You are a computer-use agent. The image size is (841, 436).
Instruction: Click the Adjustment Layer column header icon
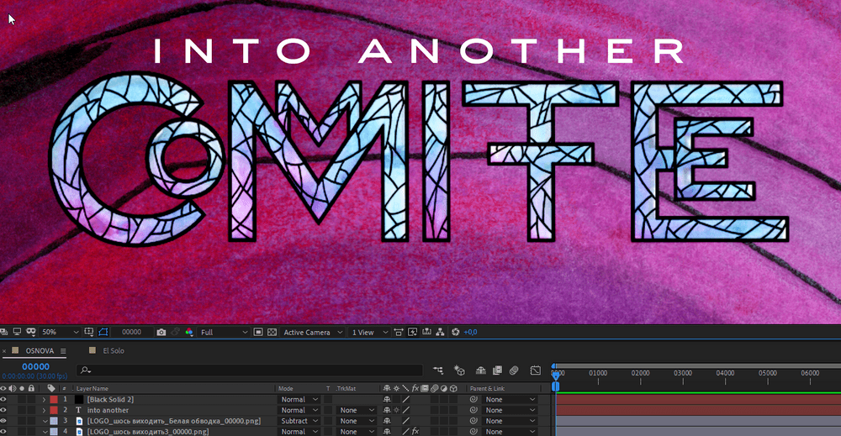pos(443,388)
